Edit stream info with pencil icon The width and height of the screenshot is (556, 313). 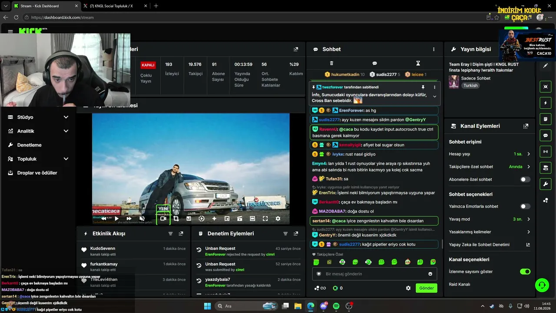pyautogui.click(x=546, y=66)
